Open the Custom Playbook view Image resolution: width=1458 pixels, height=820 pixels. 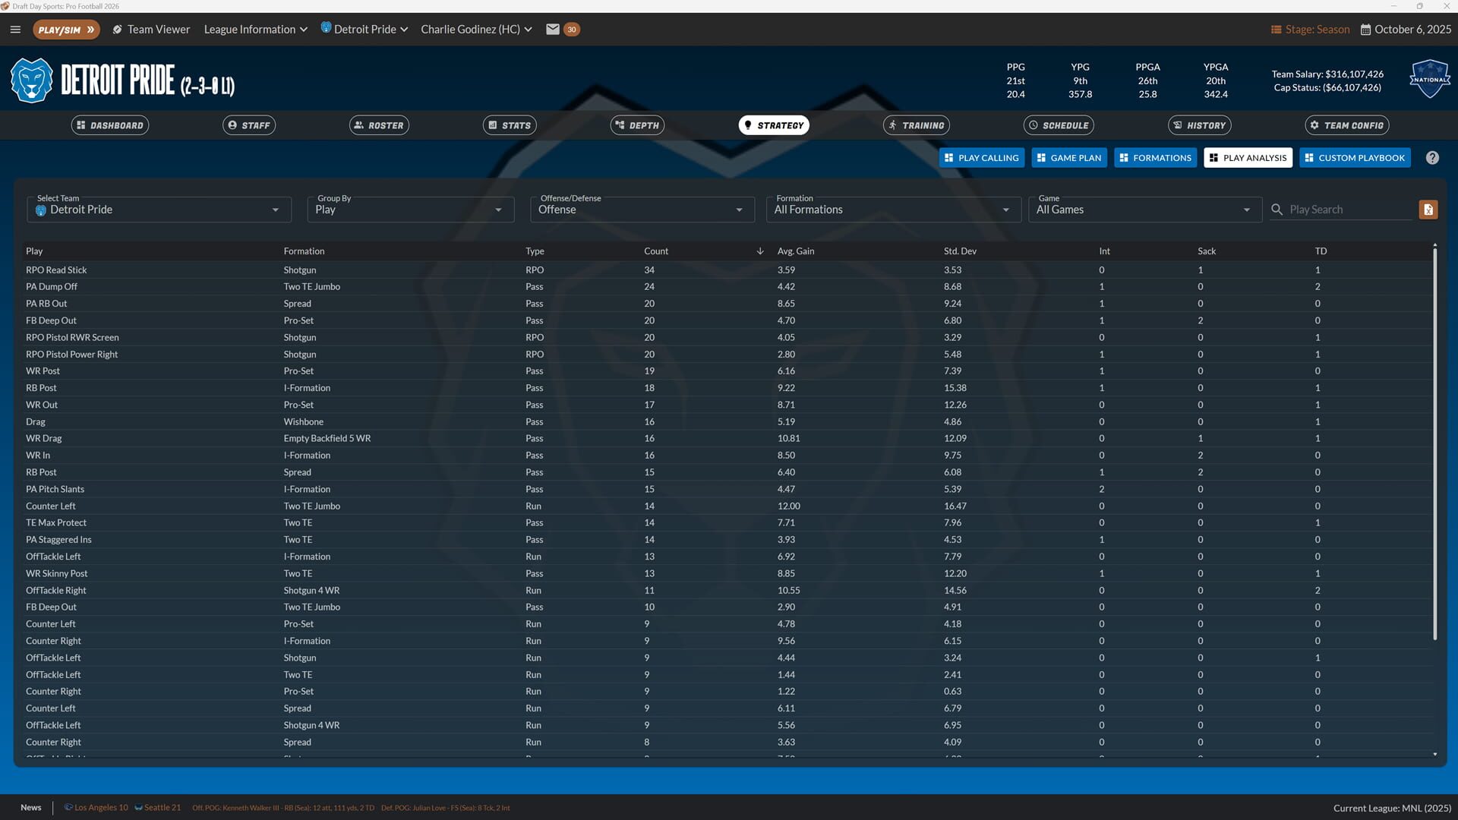click(x=1355, y=157)
